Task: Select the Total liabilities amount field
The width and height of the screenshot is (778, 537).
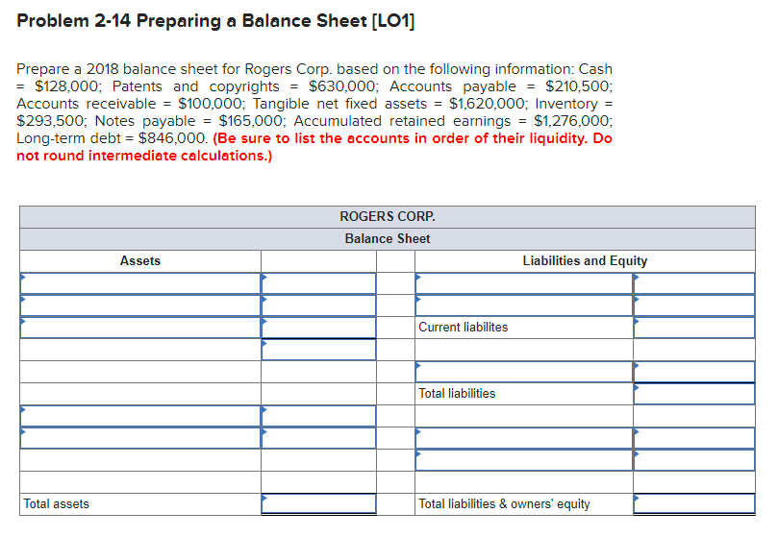Action: click(694, 394)
